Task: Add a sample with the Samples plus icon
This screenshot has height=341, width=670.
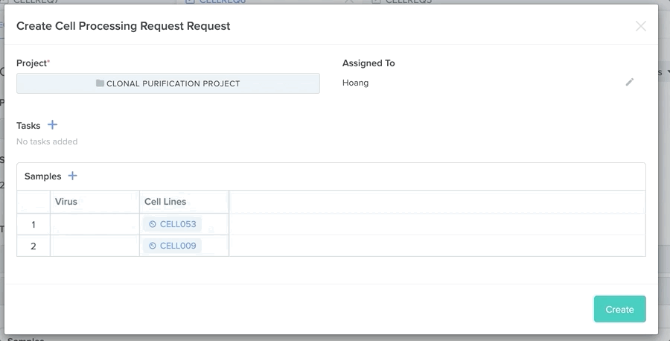Action: point(73,176)
